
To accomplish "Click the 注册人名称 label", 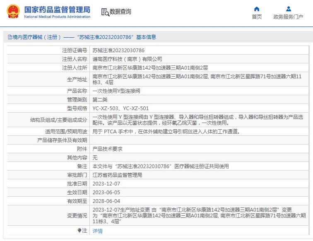I will coord(75,59).
